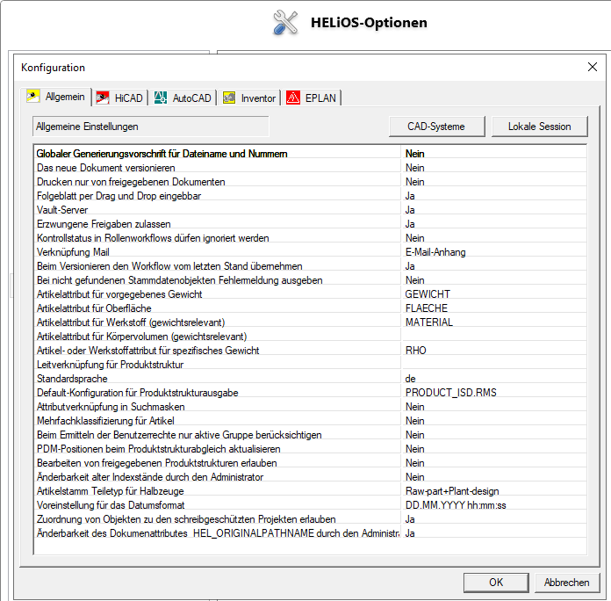Select 'Beim Ermitteln der Benutzerrechte' row
The width and height of the screenshot is (611, 601).
(x=311, y=434)
